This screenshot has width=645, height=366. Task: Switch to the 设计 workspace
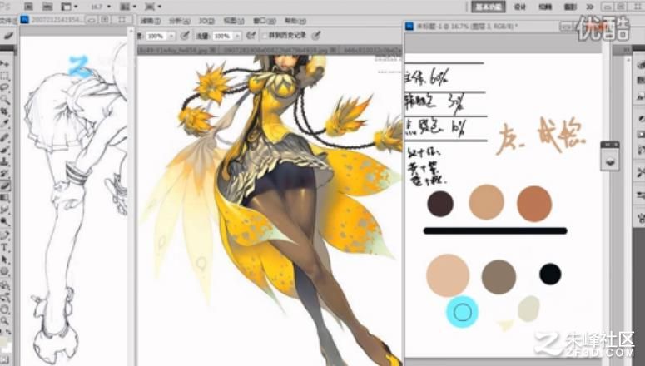(x=520, y=7)
